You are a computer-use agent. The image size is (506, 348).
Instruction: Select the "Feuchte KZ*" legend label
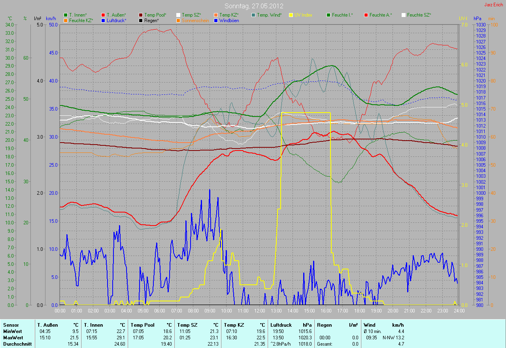coord(81,20)
